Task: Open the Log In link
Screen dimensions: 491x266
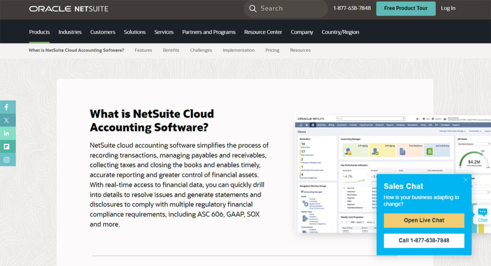Action: [x=448, y=8]
